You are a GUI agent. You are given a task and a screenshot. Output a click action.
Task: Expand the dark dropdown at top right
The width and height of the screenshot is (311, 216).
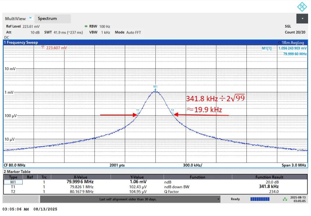[x=302, y=19]
